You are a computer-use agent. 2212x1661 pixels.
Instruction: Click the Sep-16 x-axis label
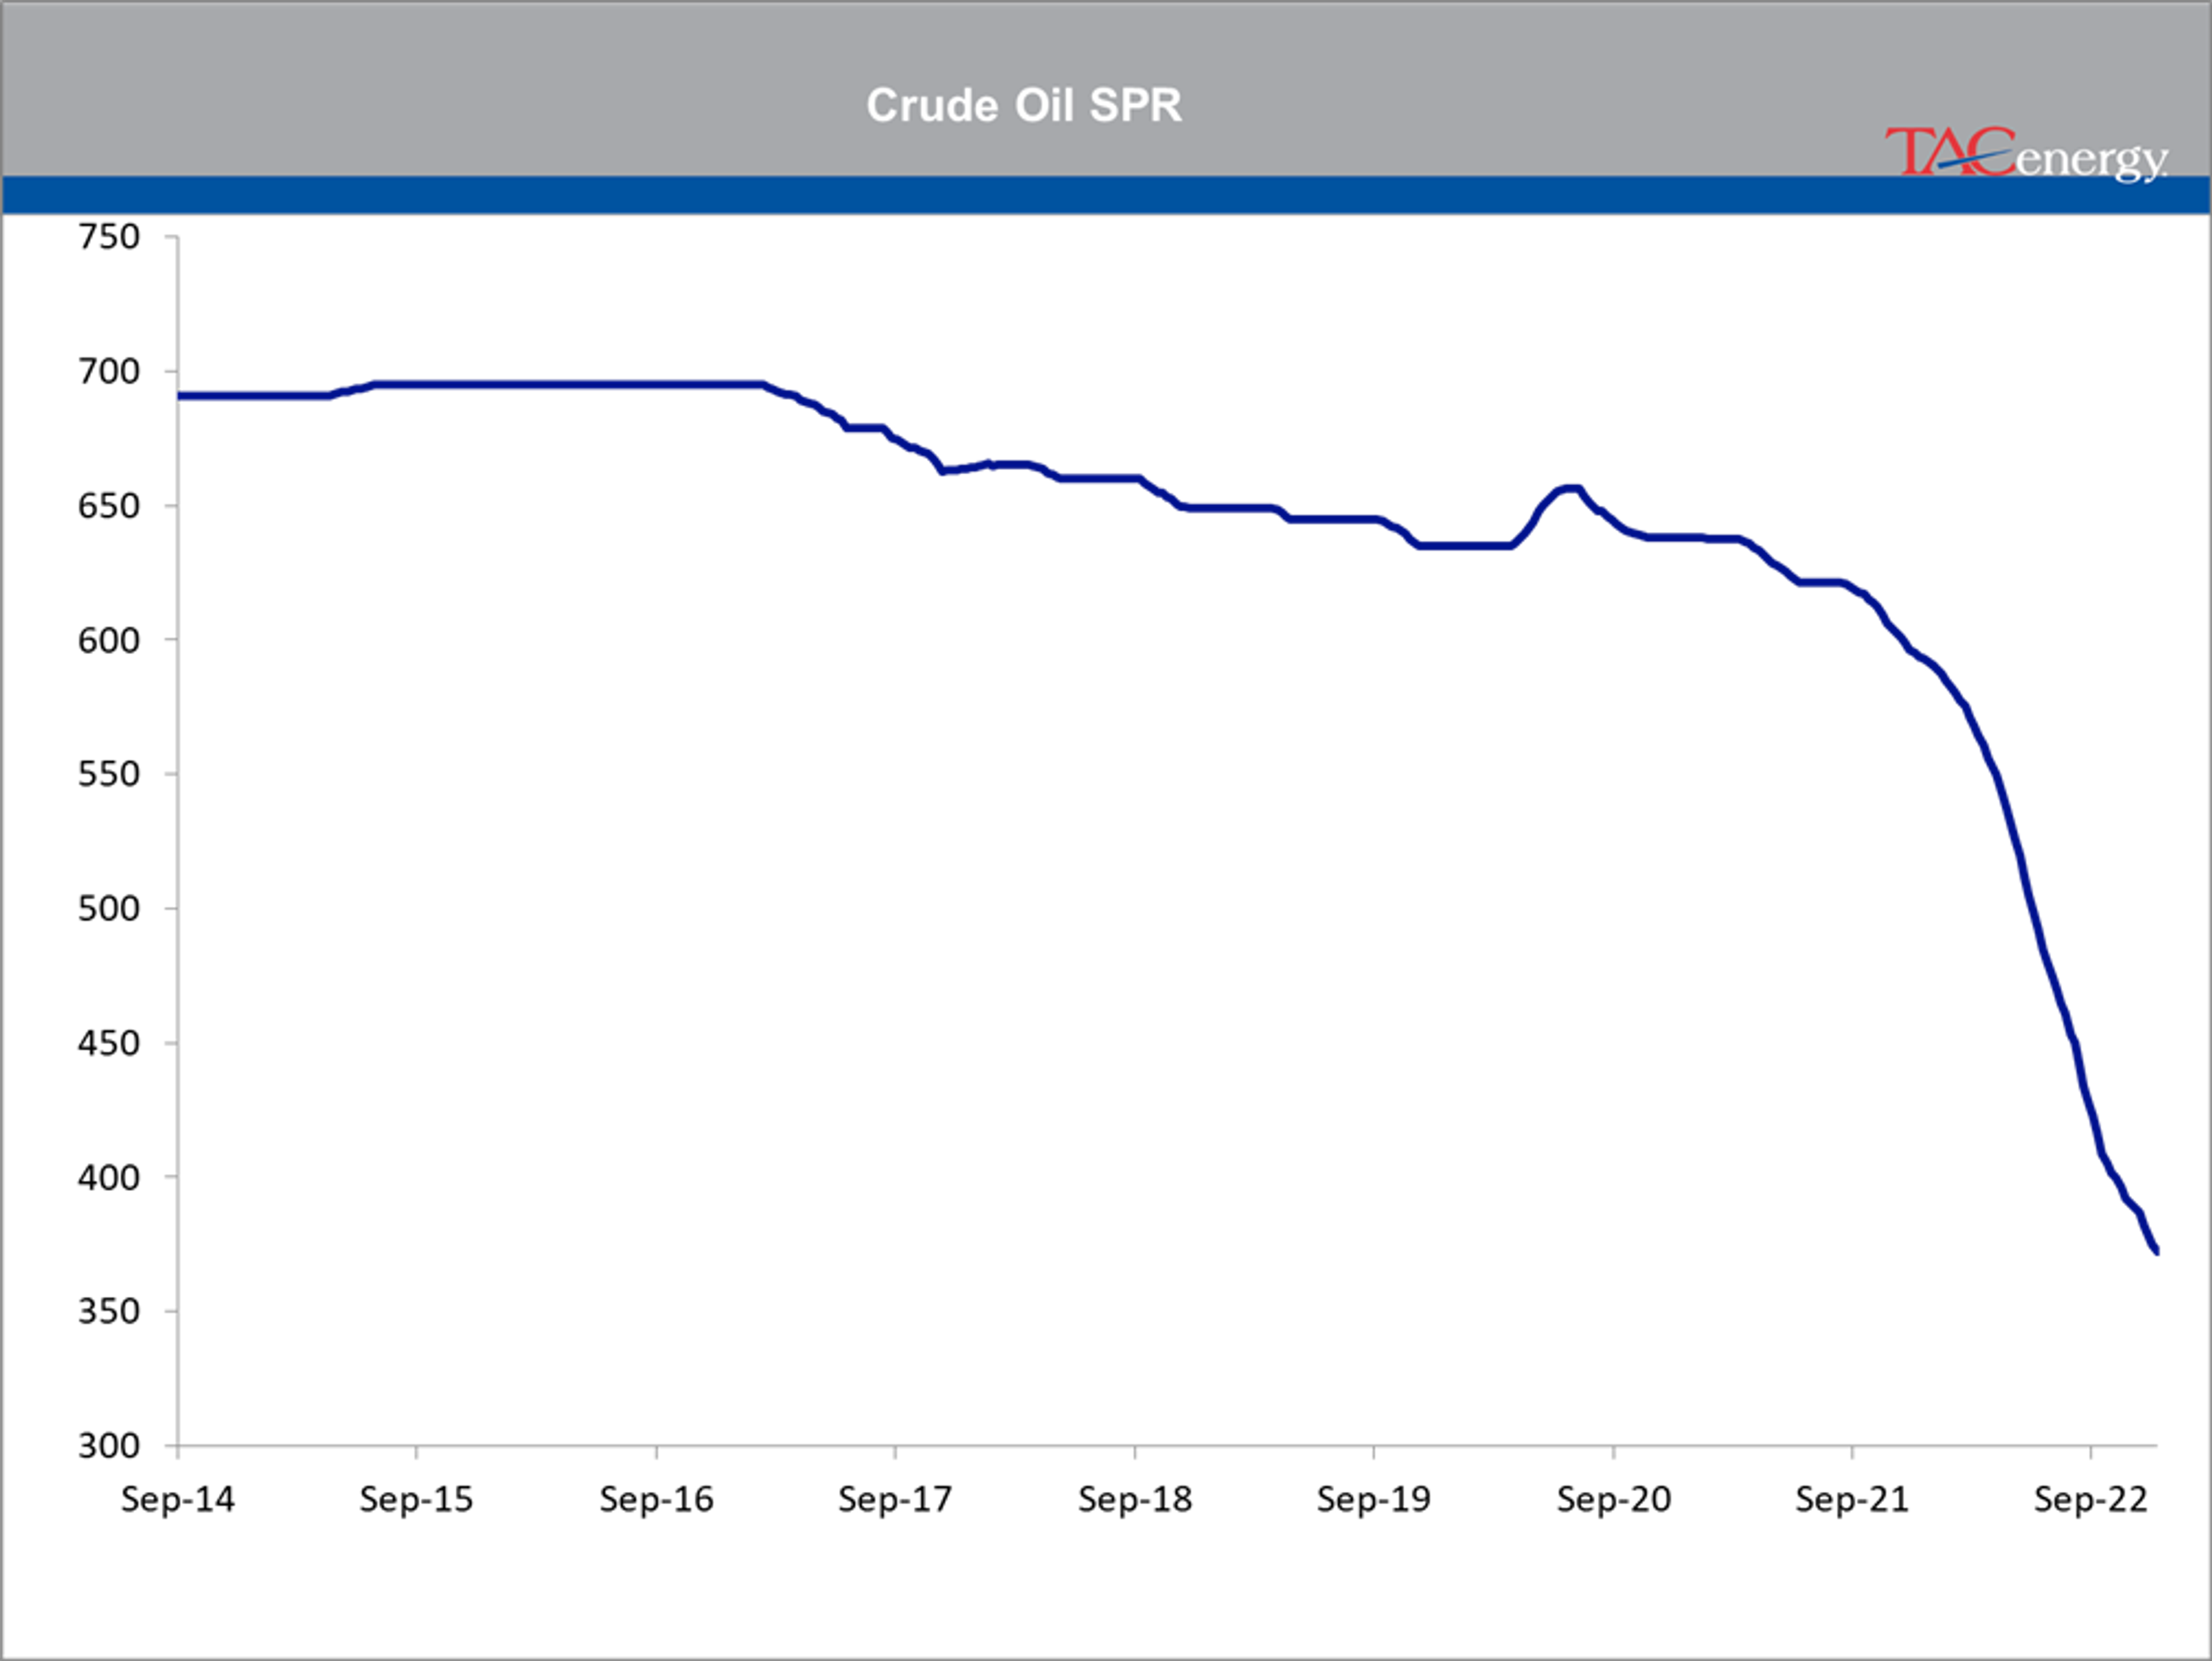click(656, 1500)
